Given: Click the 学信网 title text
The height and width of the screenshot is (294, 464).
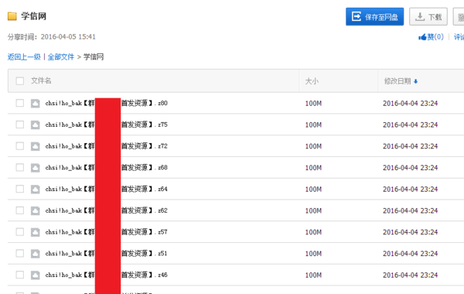Looking at the screenshot, I should pos(34,16).
